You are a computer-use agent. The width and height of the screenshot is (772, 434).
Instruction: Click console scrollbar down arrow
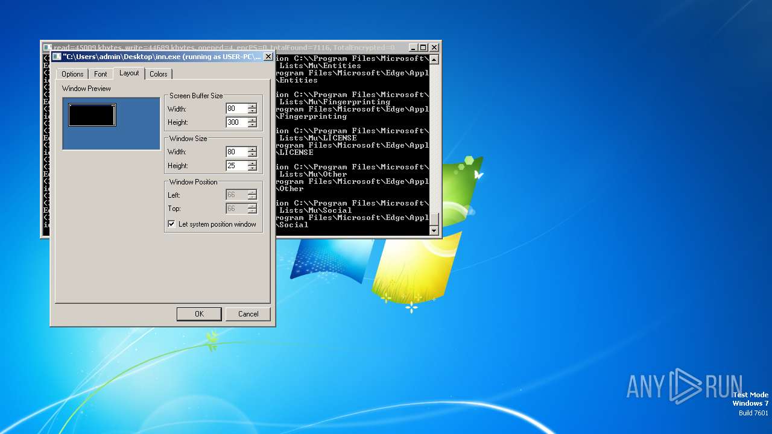(x=434, y=230)
